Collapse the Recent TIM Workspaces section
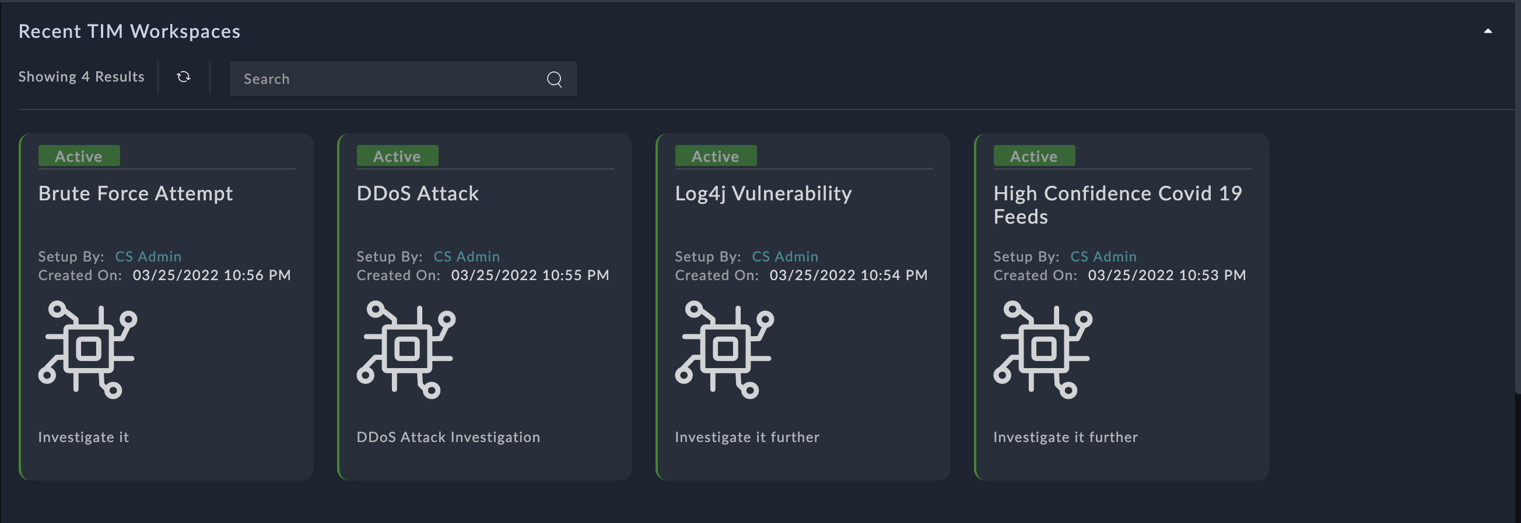 1487,31
